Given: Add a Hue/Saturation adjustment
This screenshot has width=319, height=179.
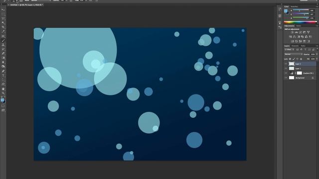Looking at the screenshot, I should (x=290, y=37).
